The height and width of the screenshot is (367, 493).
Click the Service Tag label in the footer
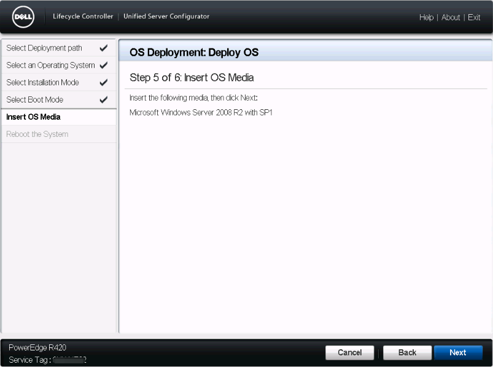tap(29, 360)
